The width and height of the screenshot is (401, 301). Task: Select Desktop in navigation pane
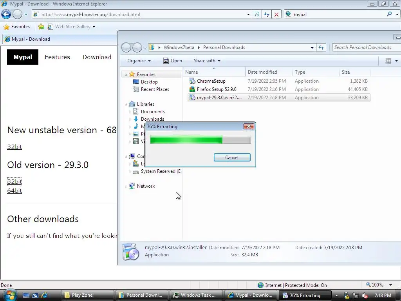pyautogui.click(x=149, y=82)
